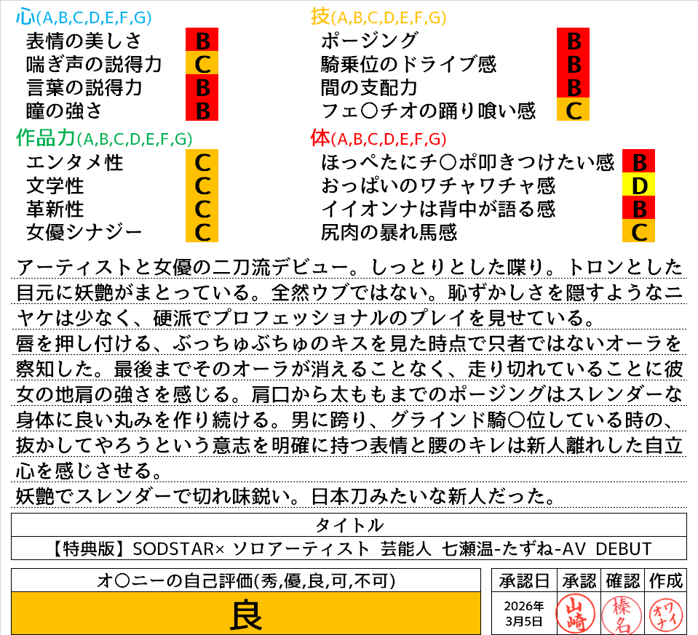Viewport: 698px width, 635px height.
Task: Click the 革新性 label
Action: [x=55, y=209]
